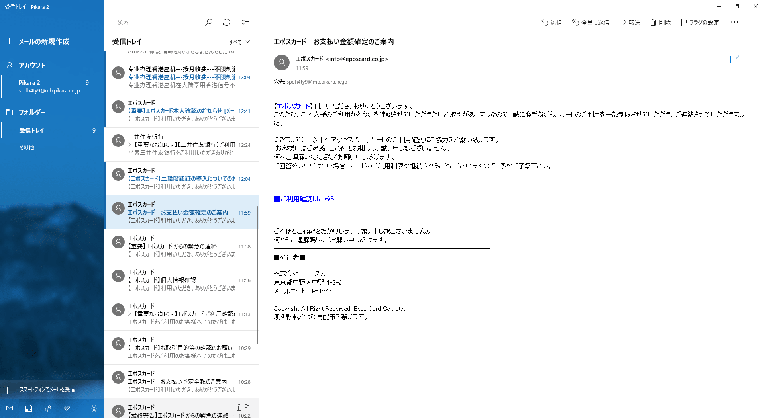765x418 pixels.
Task: Open the 12:04 二段階認証の導入 message
Action: coord(181,178)
